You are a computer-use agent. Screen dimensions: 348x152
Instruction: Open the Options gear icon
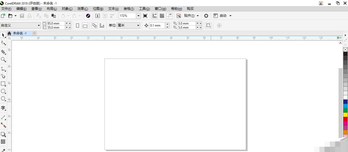[x=206, y=16]
